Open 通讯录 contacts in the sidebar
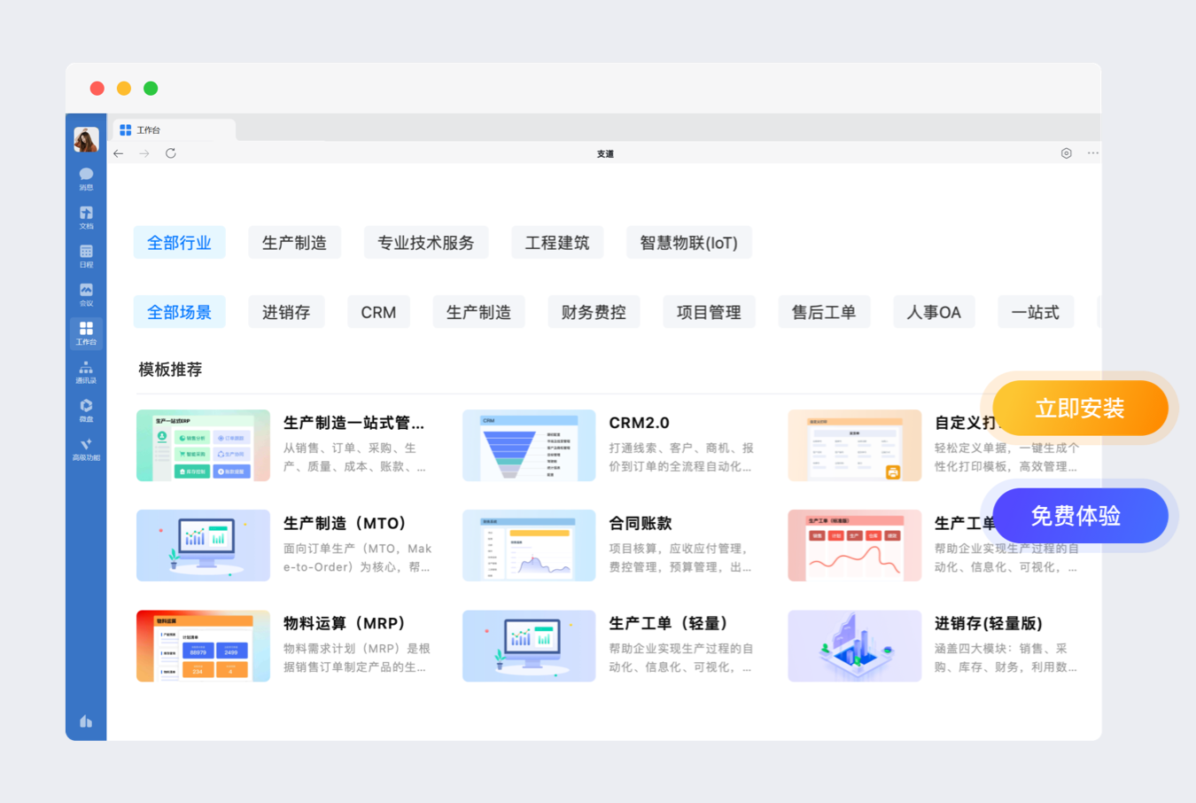The height and width of the screenshot is (803, 1196). click(x=86, y=371)
